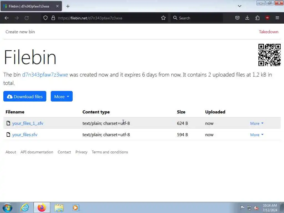
Task: Expand the list all tabs chevron
Action: [x=239, y=6]
